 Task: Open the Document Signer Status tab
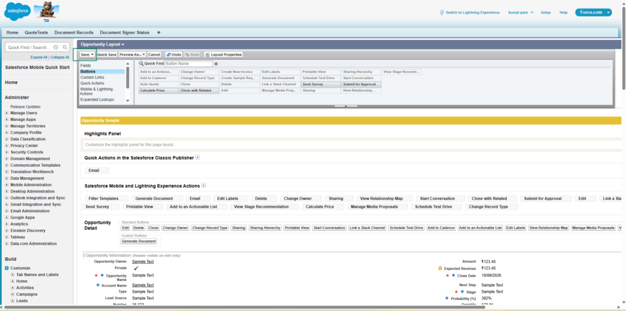(x=125, y=32)
